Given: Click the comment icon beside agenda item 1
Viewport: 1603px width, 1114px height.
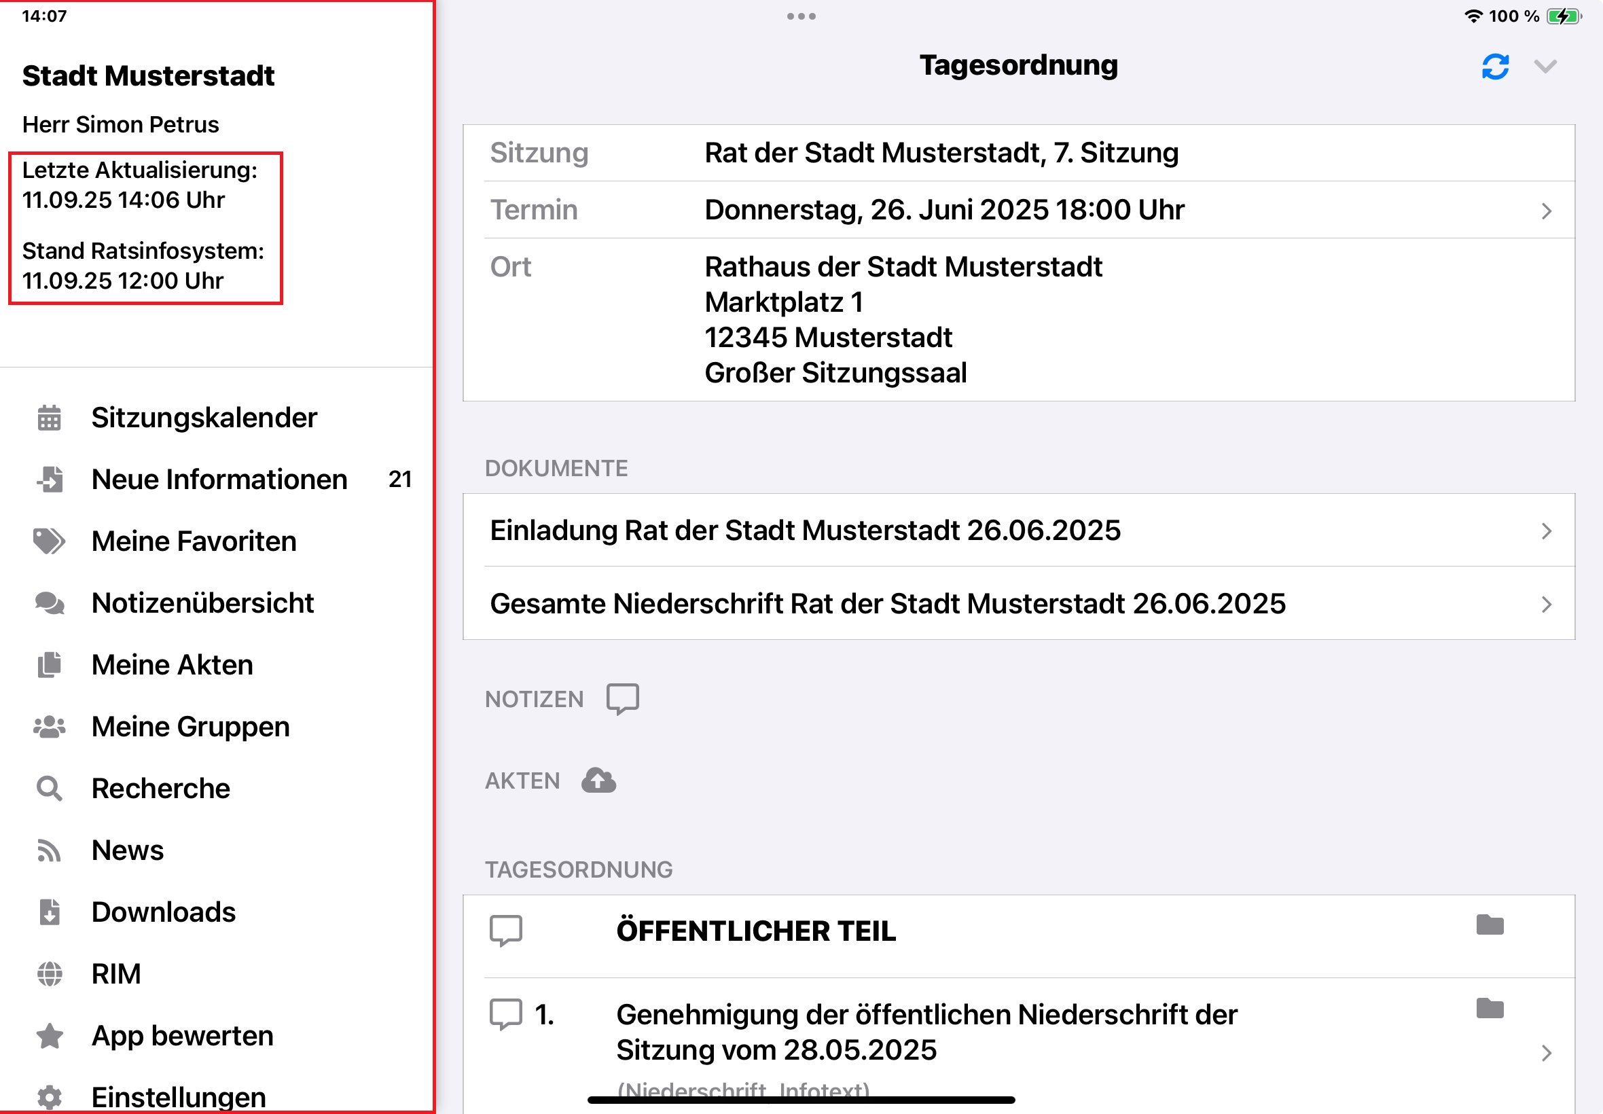Looking at the screenshot, I should 506,1016.
